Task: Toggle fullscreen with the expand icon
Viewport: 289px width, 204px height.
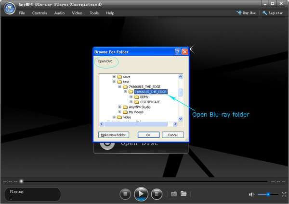Action: click(x=284, y=194)
